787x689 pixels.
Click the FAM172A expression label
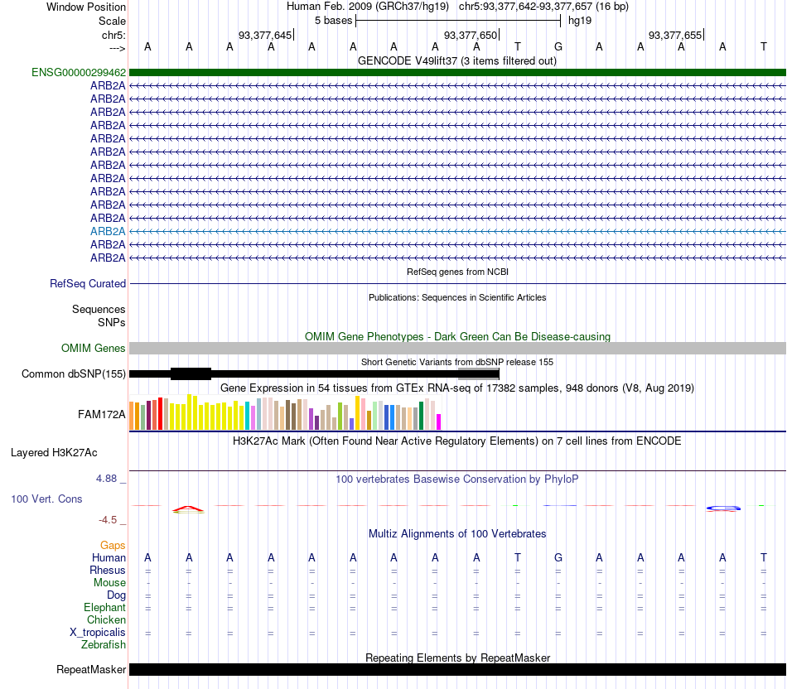click(x=101, y=415)
